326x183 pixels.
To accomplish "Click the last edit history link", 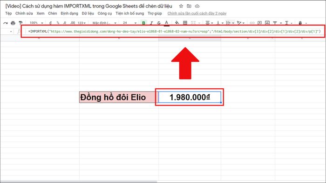I will (197, 13).
